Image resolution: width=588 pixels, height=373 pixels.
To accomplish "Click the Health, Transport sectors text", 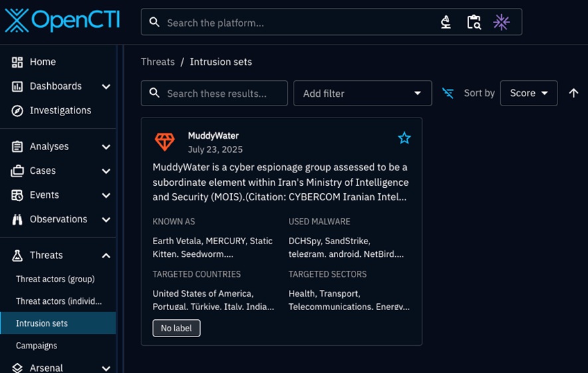I will 349,300.
